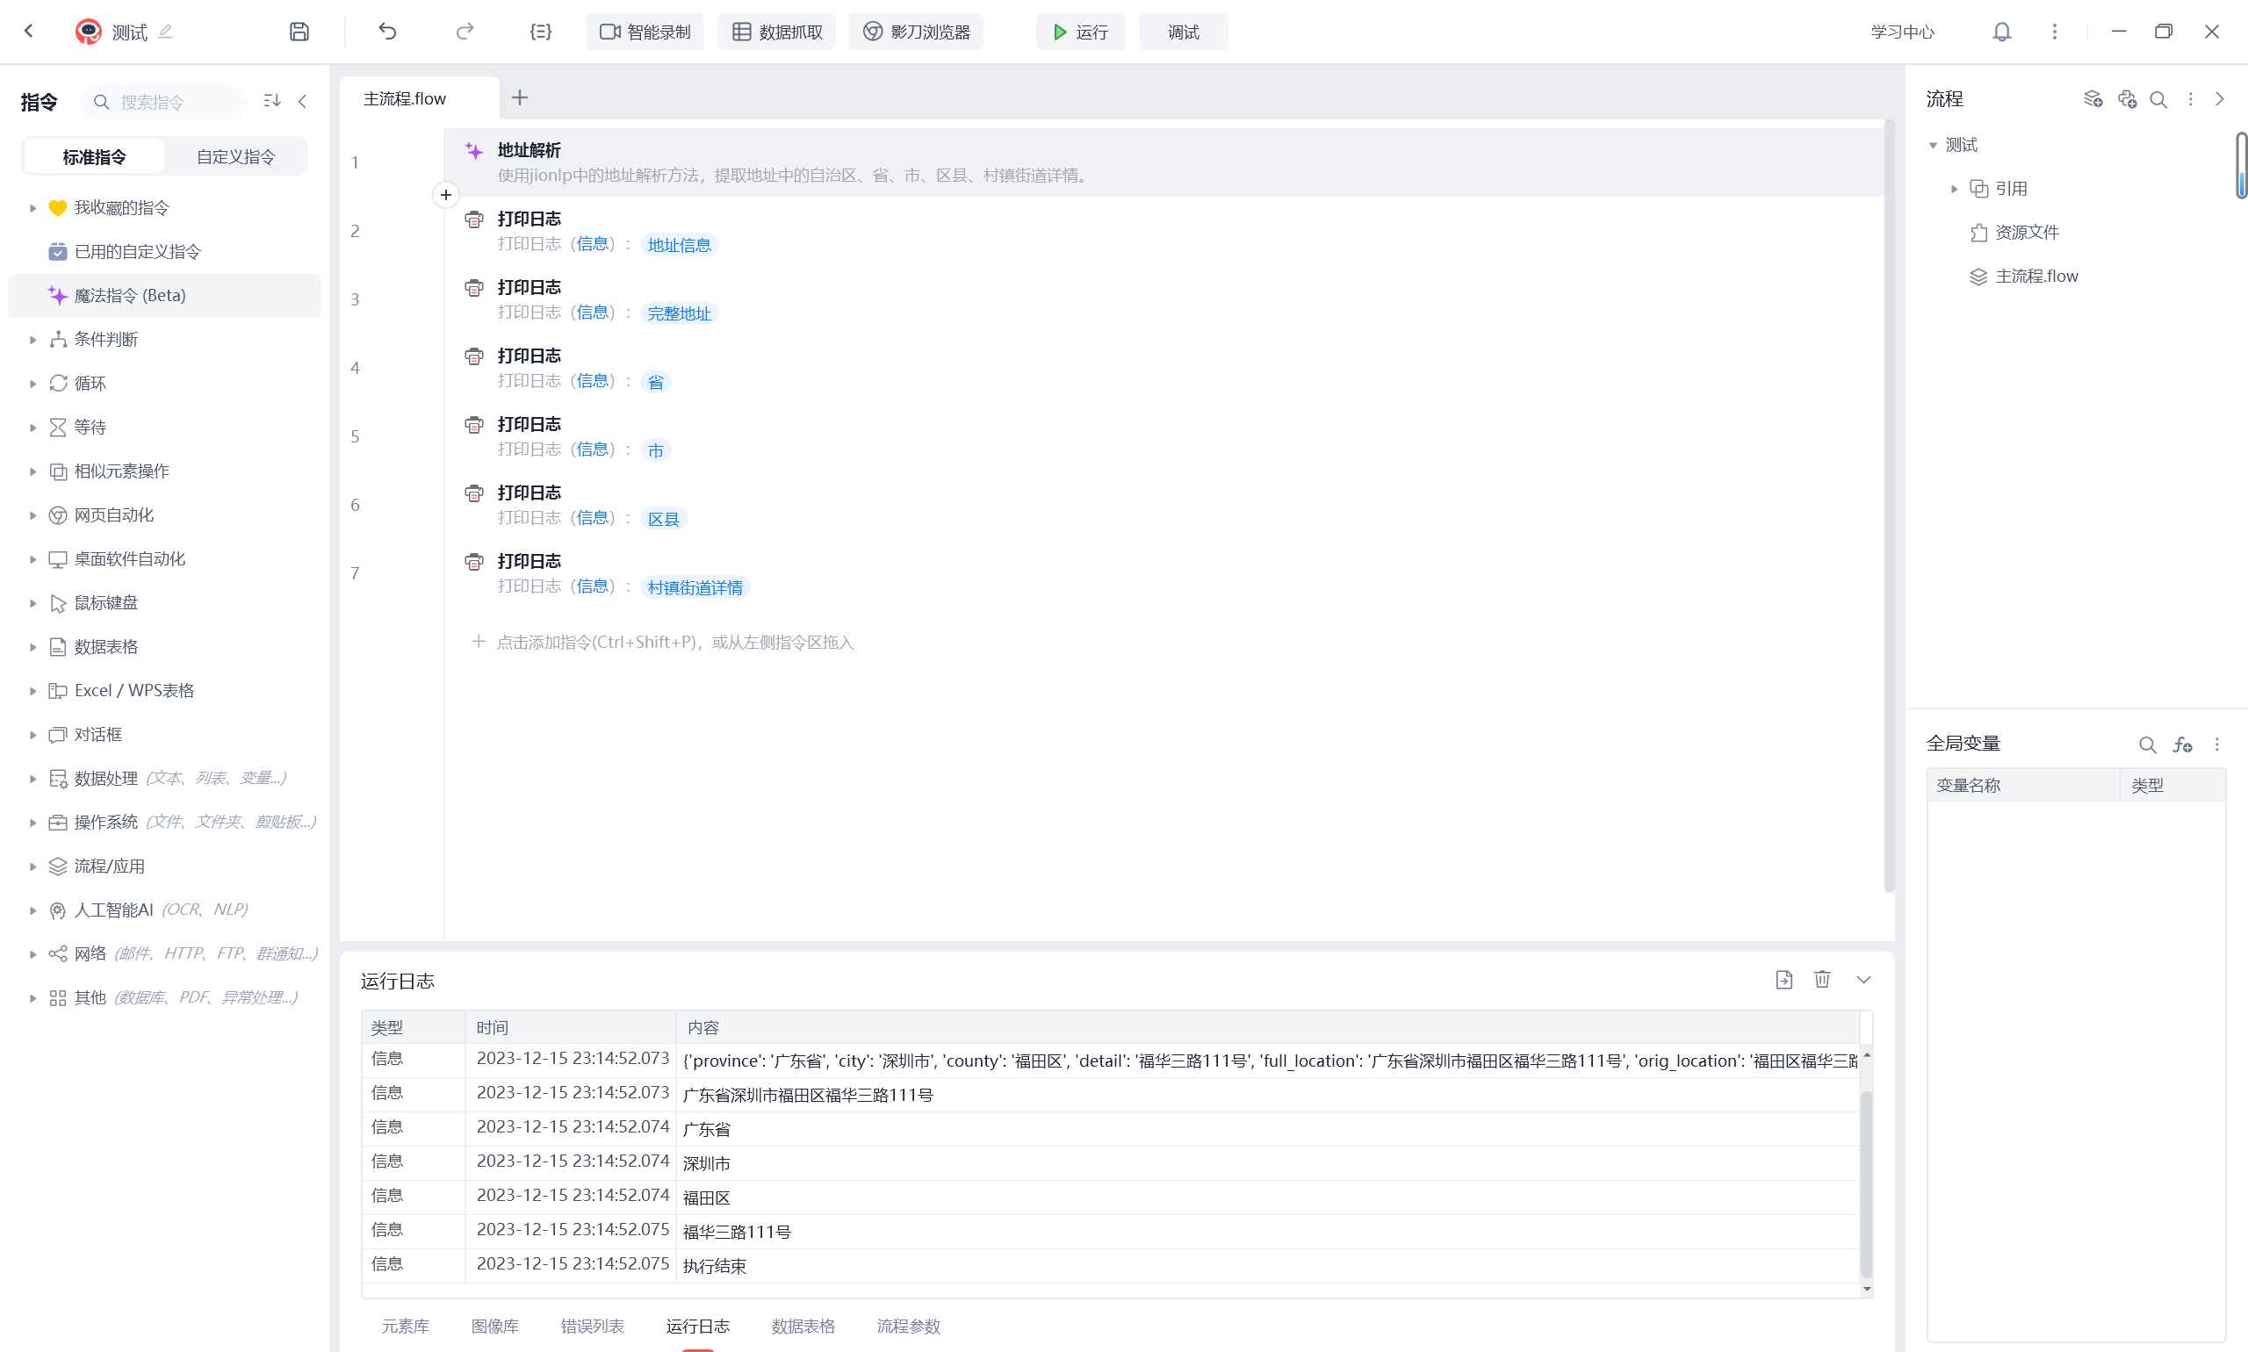
Task: Open the 数据表格 bottom tab
Action: tap(803, 1326)
